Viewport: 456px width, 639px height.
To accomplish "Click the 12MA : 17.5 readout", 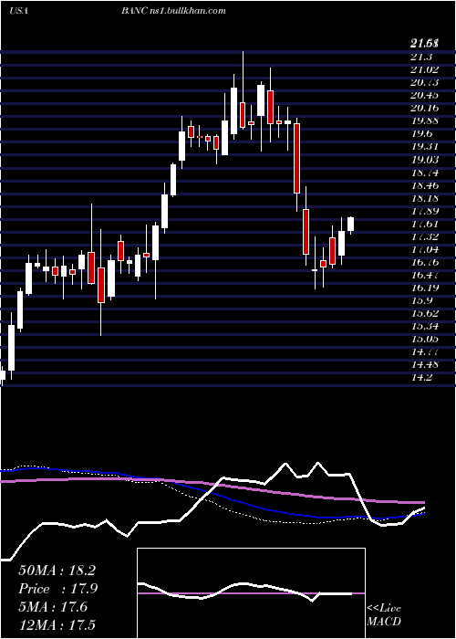I will (57, 625).
